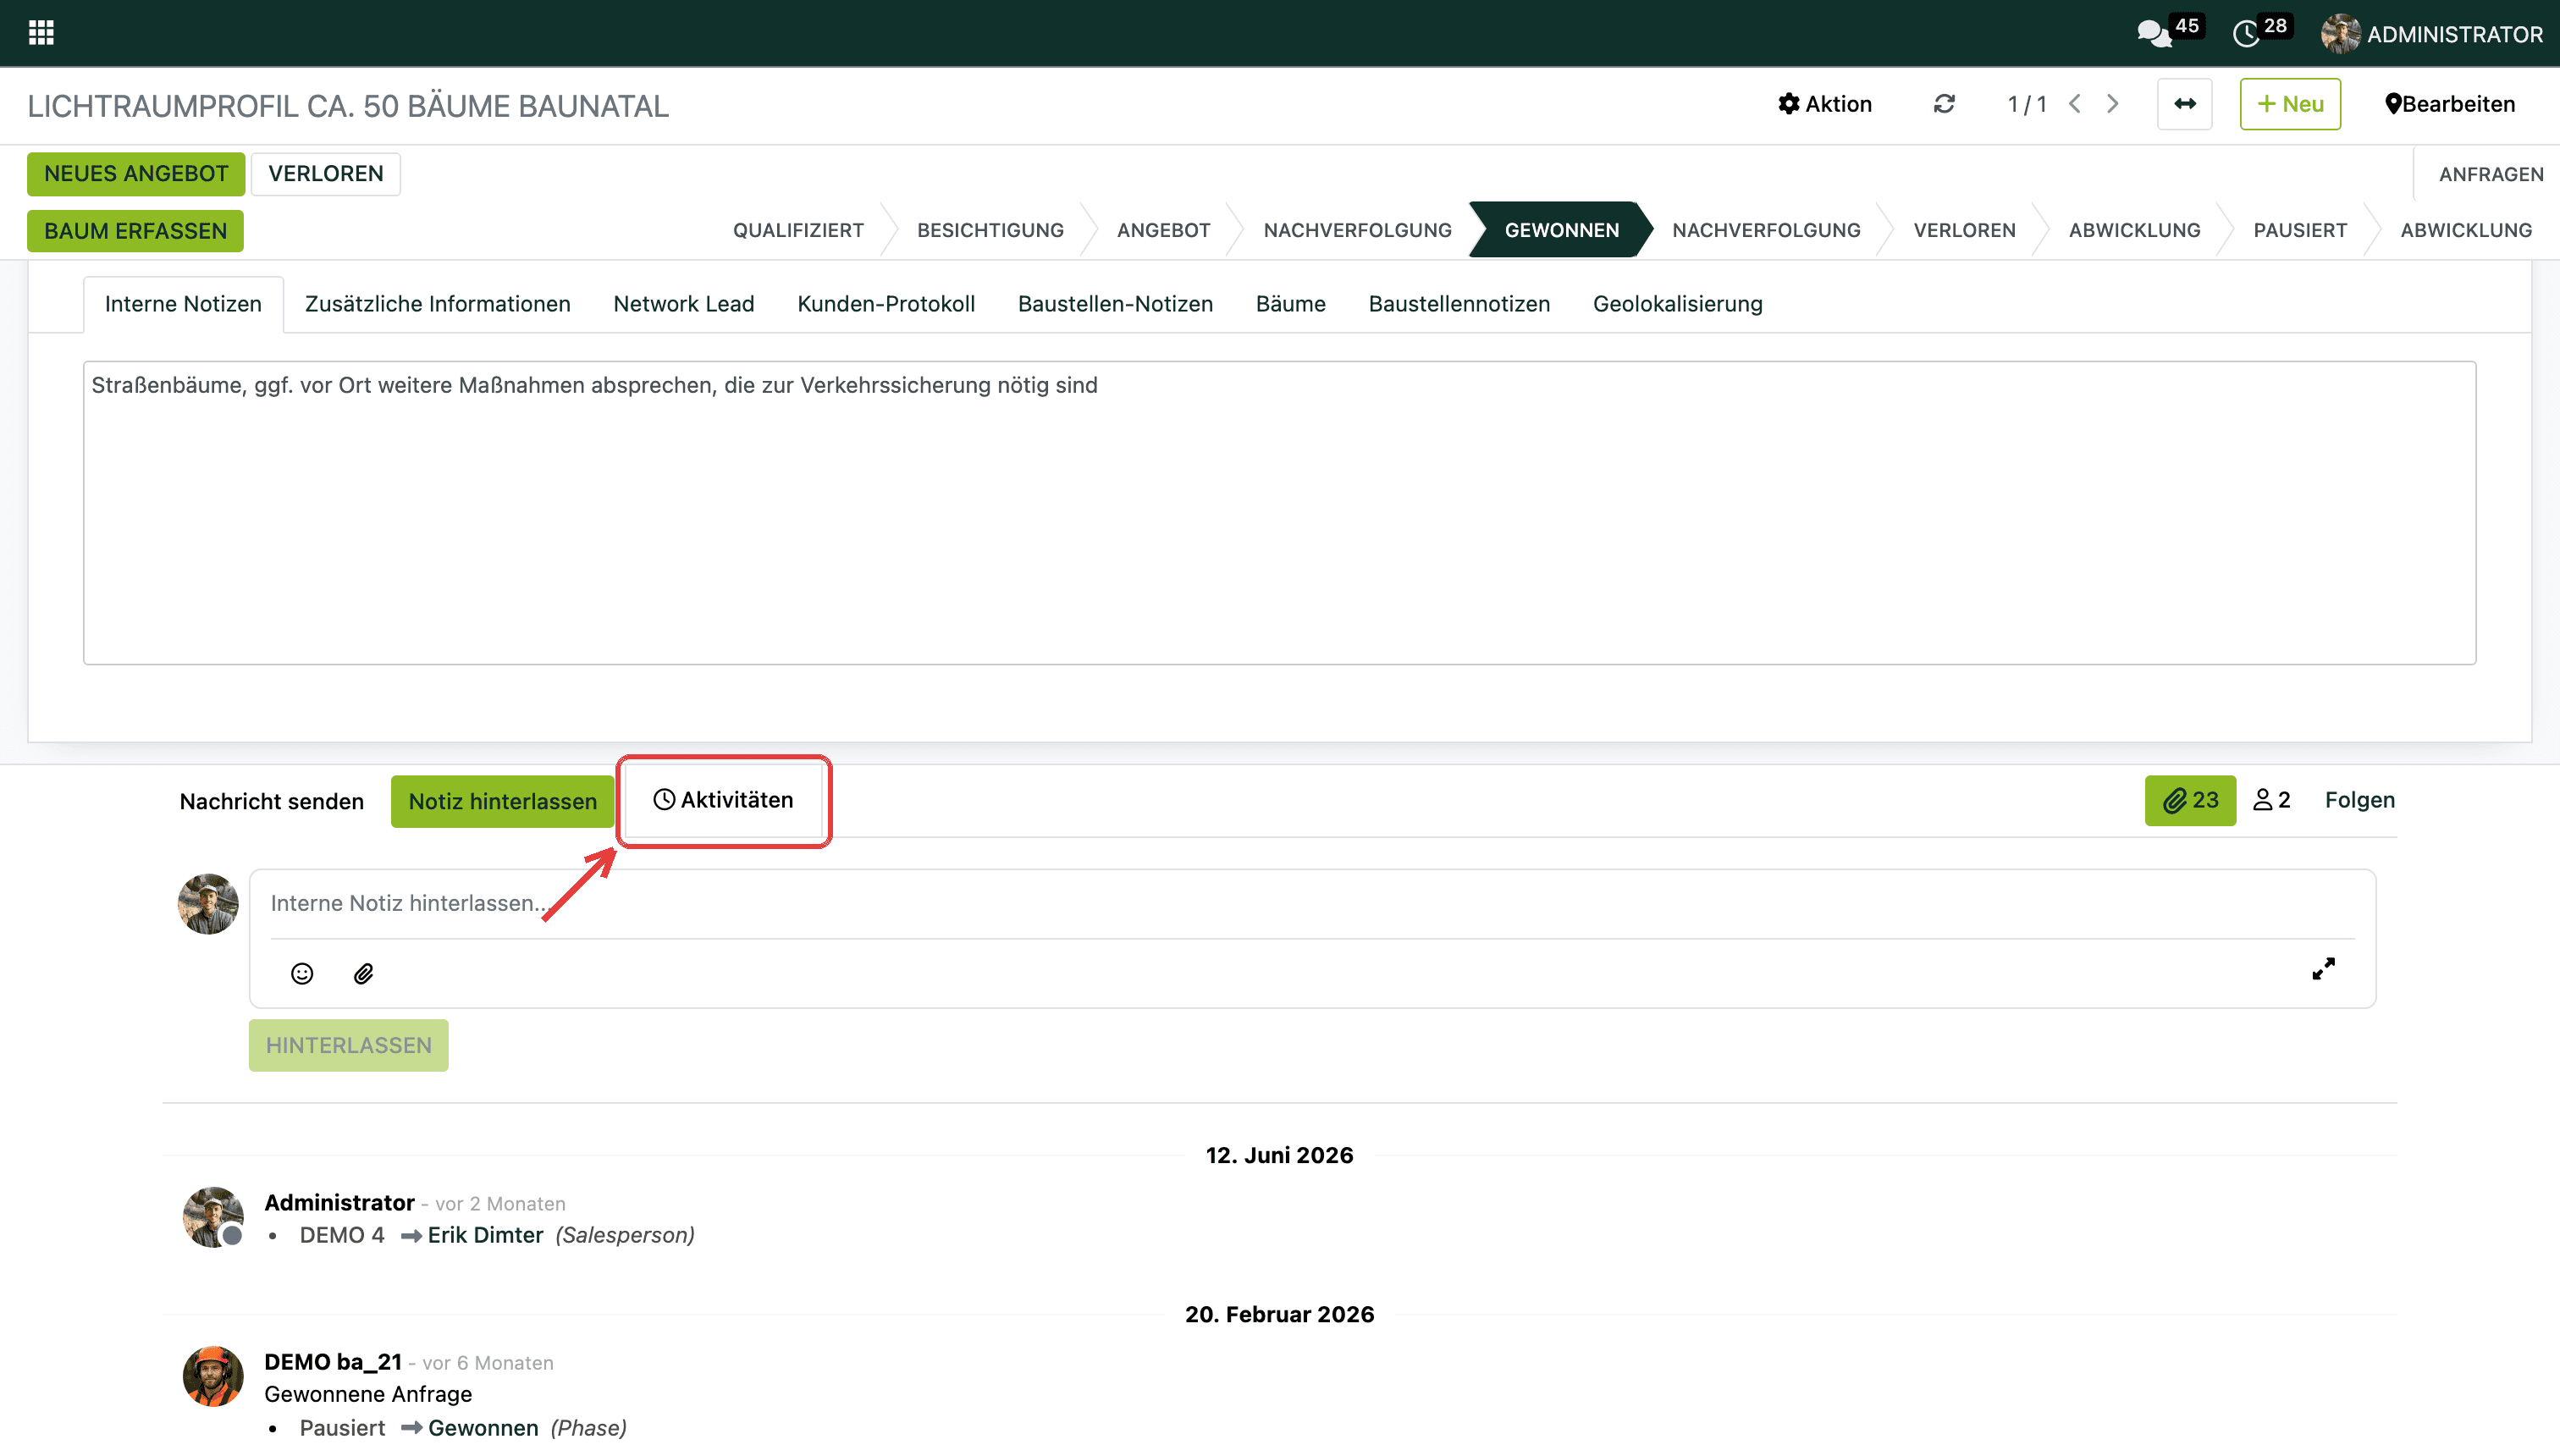
Task: Click the horizontal expand arrows button
Action: pos(2184,104)
